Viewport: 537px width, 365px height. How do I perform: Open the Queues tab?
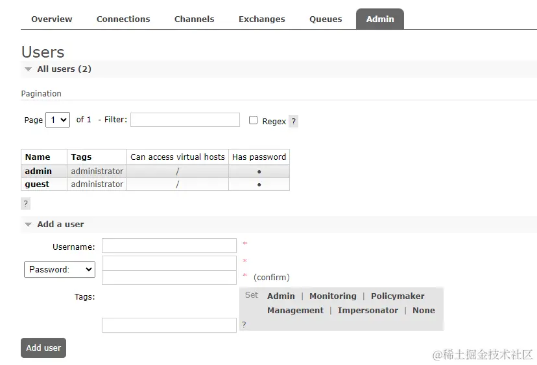(326, 19)
